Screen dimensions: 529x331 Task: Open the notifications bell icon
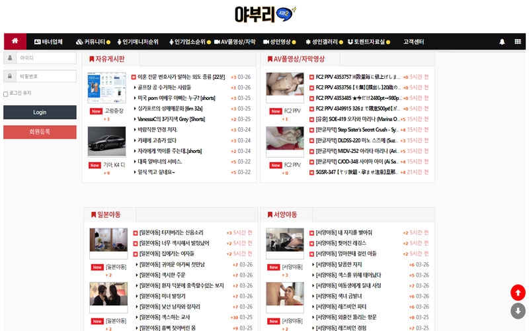502,42
